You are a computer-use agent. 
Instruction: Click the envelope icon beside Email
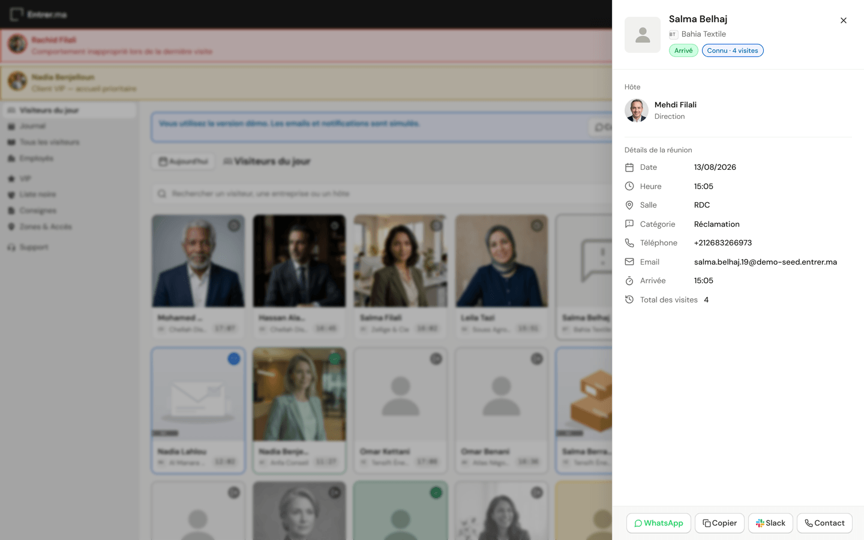coord(629,262)
